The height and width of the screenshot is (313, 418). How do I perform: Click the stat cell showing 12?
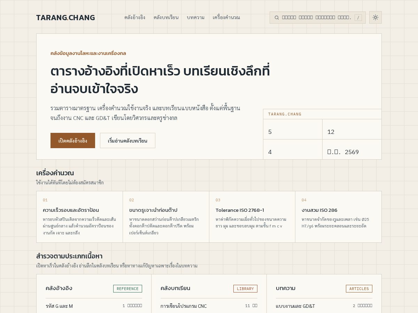[x=352, y=129]
